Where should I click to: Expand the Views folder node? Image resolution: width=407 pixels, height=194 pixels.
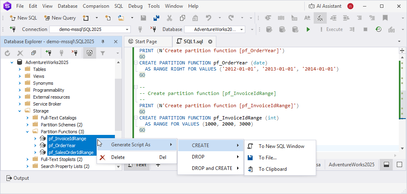pyautogui.click(x=20, y=76)
